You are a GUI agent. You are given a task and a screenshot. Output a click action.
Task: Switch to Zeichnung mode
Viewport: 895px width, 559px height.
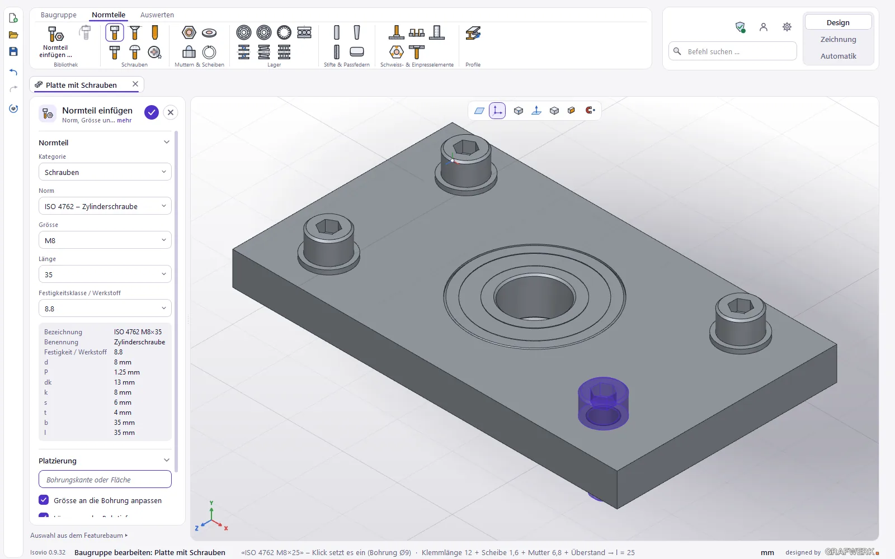[838, 39]
